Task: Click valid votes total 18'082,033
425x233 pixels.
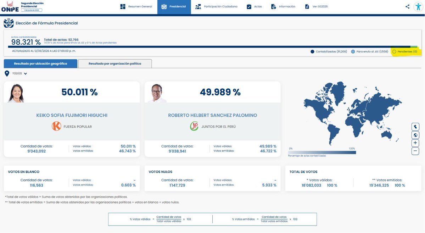Action: [311, 185]
